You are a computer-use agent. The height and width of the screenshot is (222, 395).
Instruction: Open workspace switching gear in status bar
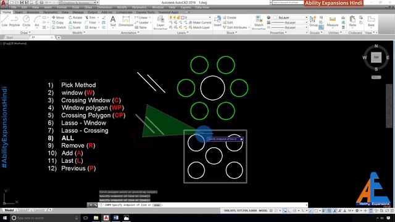pyautogui.click(x=357, y=210)
